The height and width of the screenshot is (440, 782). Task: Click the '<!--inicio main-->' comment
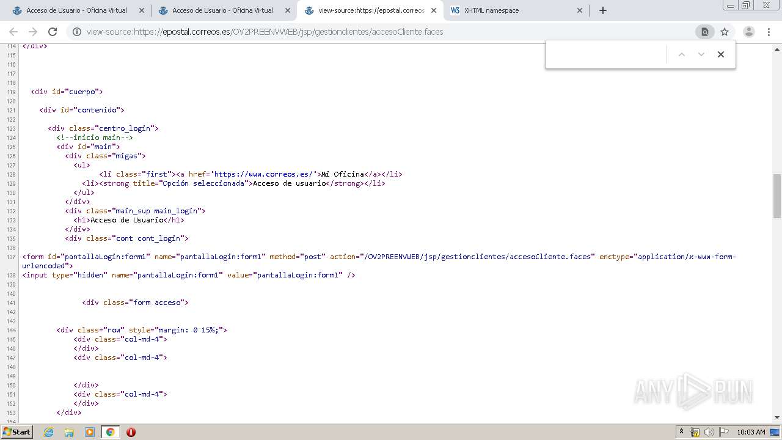(95, 137)
